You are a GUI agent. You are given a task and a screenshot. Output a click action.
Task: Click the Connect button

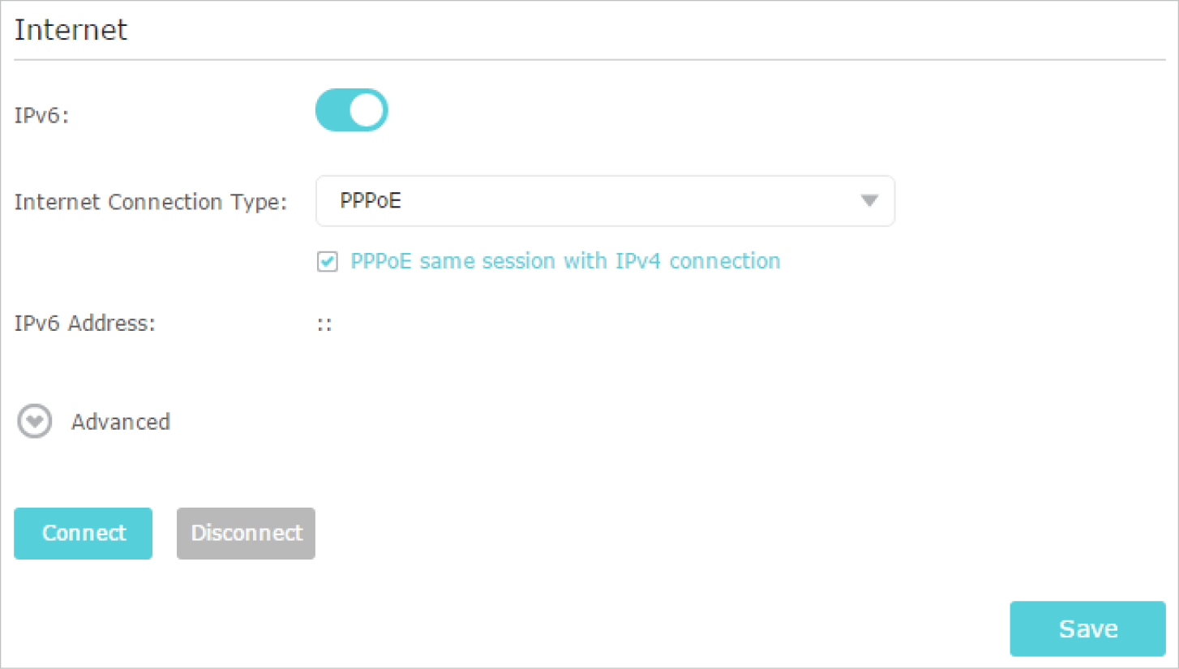(83, 534)
